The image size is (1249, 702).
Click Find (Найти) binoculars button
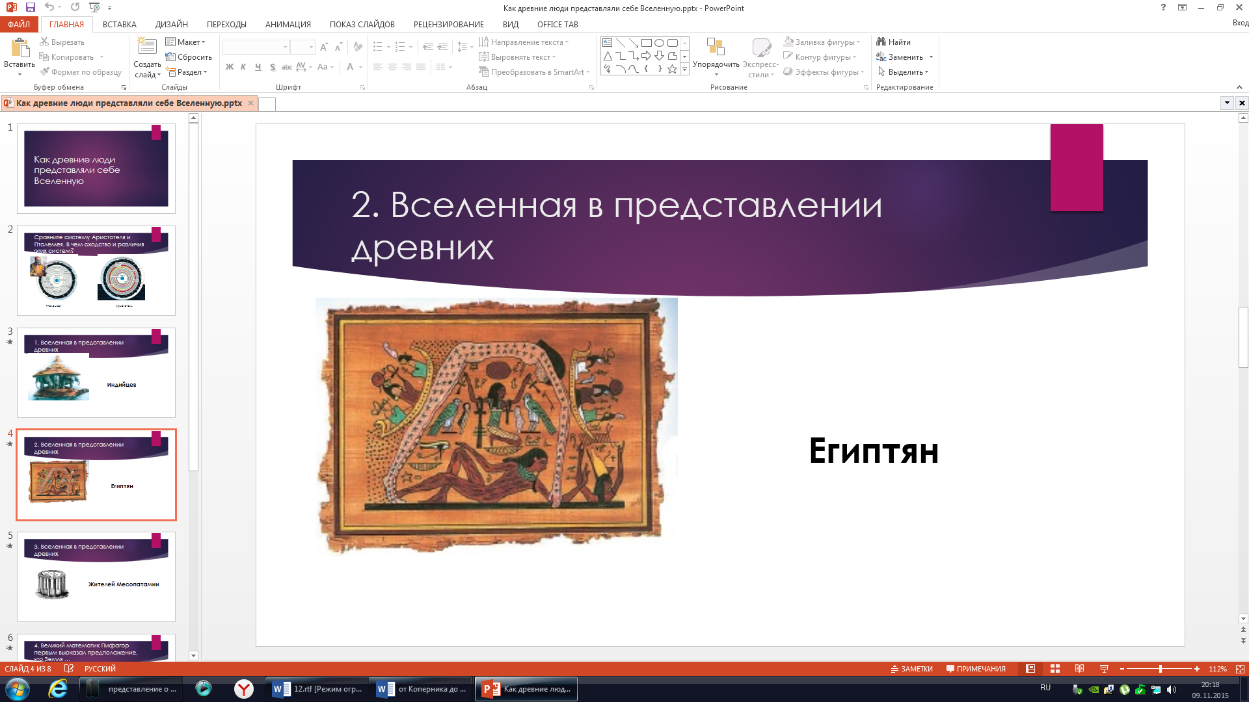[894, 42]
